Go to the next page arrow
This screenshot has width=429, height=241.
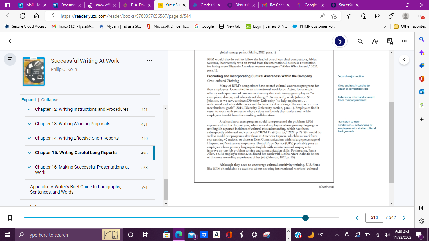click(404, 218)
